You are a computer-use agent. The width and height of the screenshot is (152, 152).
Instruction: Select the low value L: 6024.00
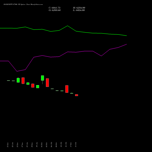point(79,10)
